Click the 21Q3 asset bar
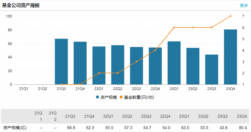Image resolution: width=251 pixels, height=132 pixels. tap(61, 62)
